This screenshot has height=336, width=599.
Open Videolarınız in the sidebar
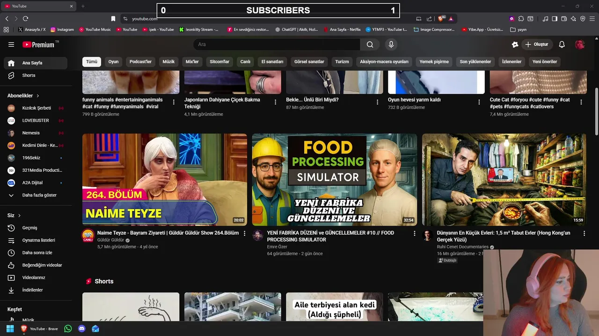pyautogui.click(x=36, y=278)
